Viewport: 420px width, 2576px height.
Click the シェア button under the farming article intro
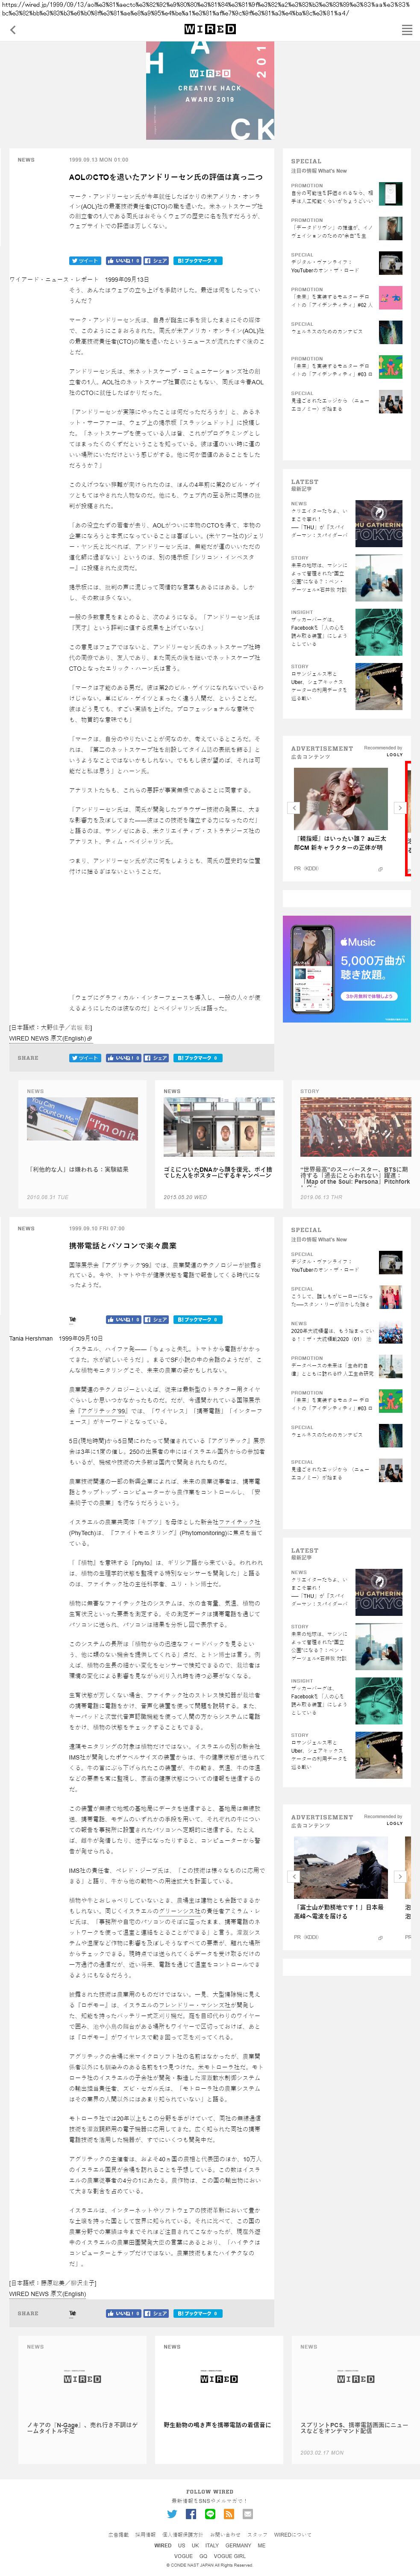point(156,1319)
